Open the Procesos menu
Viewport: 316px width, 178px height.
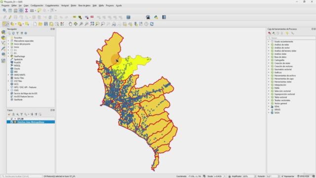pyautogui.click(x=110, y=5)
